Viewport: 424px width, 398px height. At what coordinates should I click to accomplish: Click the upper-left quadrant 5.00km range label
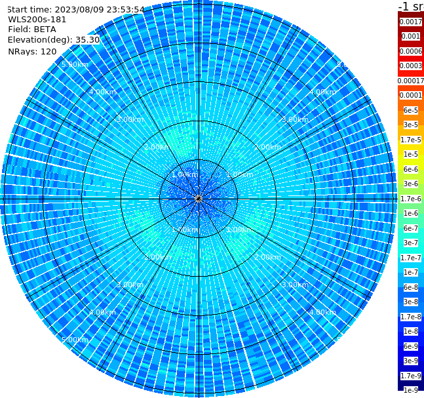75,64
